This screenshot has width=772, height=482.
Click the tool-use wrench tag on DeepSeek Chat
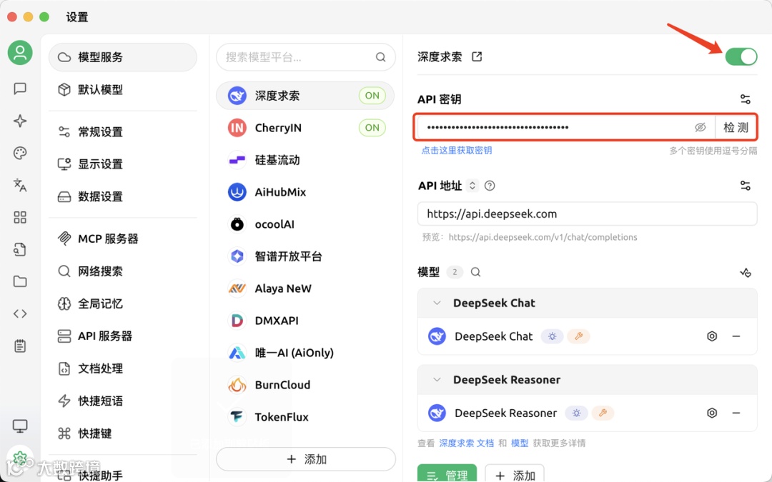[578, 336]
